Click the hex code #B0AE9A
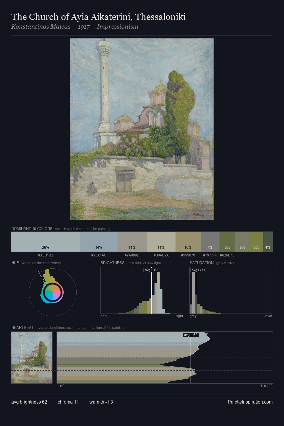This screenshot has height=426, width=284. 161,255
